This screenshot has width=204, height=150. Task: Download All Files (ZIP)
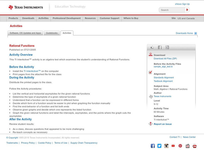[165, 59]
